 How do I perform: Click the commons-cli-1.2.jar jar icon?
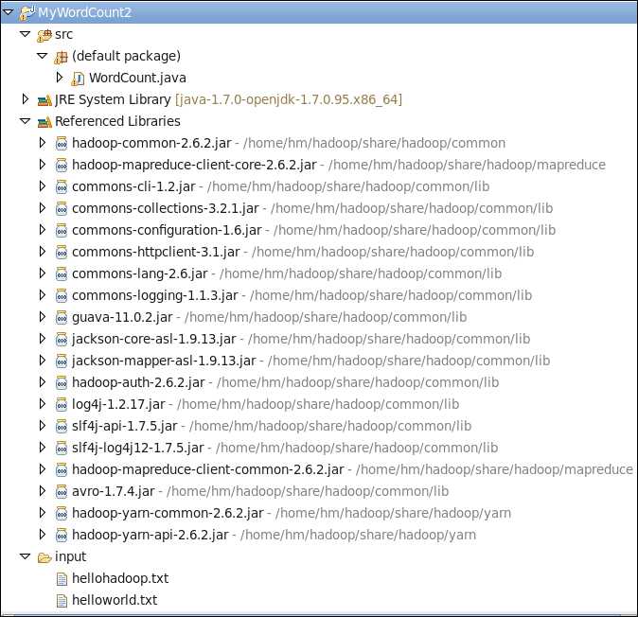(x=62, y=186)
